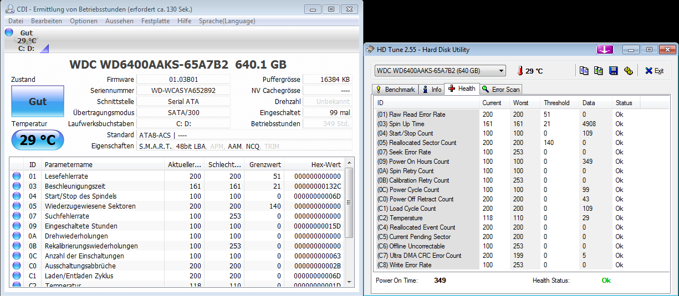Click the Firmware field 01.03B01

point(183,80)
